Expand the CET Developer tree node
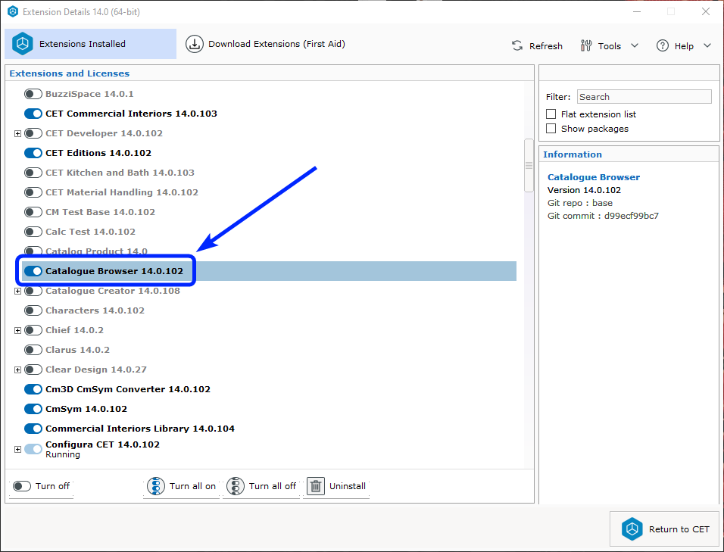 coord(17,133)
